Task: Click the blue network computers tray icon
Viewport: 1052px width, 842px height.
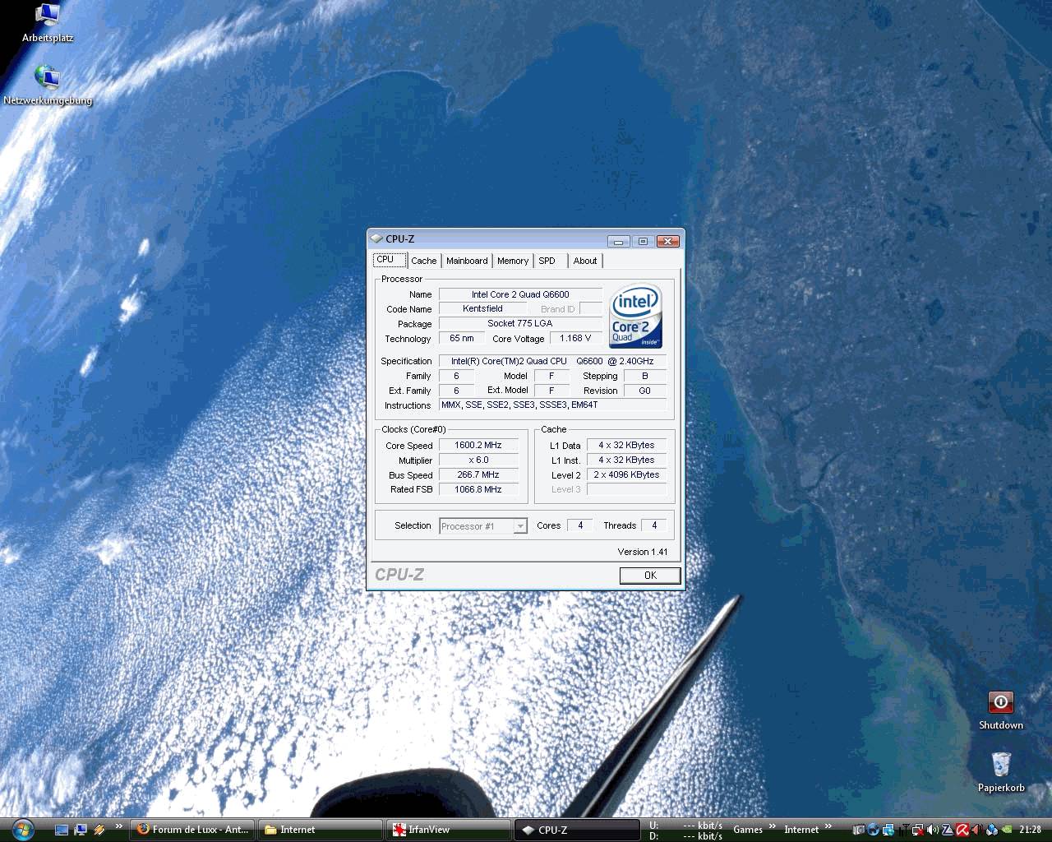Action: [888, 830]
